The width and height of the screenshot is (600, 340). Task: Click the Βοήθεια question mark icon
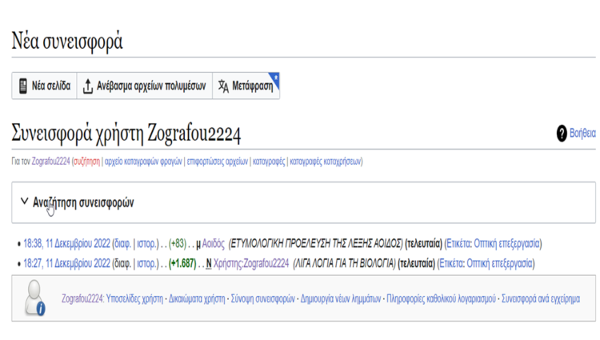click(x=562, y=134)
